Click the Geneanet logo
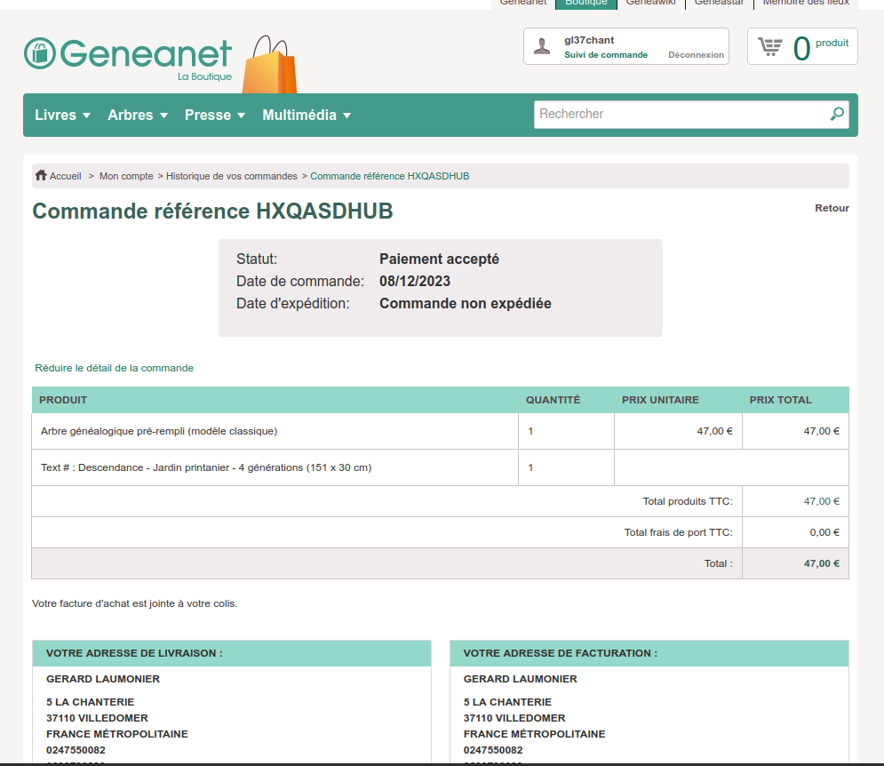The height and width of the screenshot is (766, 884). (x=127, y=55)
